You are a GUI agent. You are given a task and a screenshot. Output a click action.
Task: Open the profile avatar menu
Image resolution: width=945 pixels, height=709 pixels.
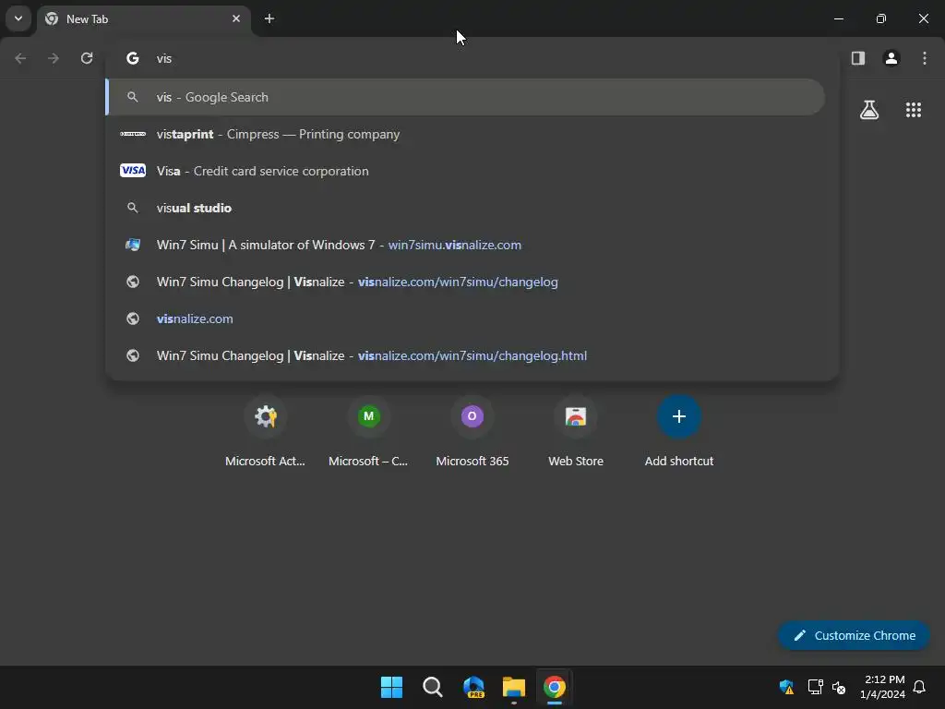[x=891, y=58]
